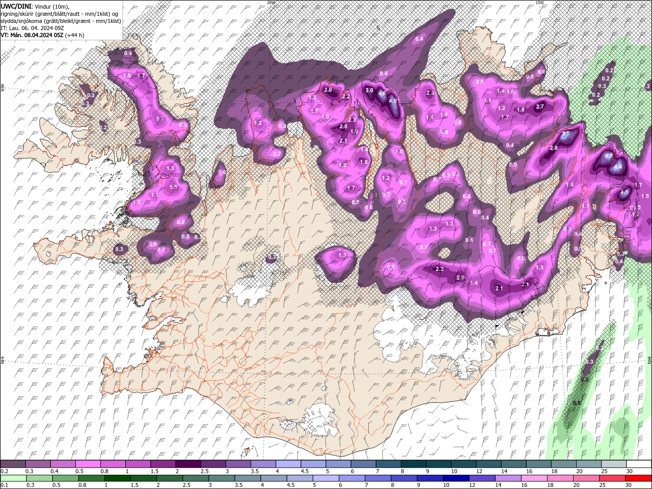This screenshot has width=652, height=489.
Task: Pick the pale lavender 4 swatch in snow scale
Action: 288,464
